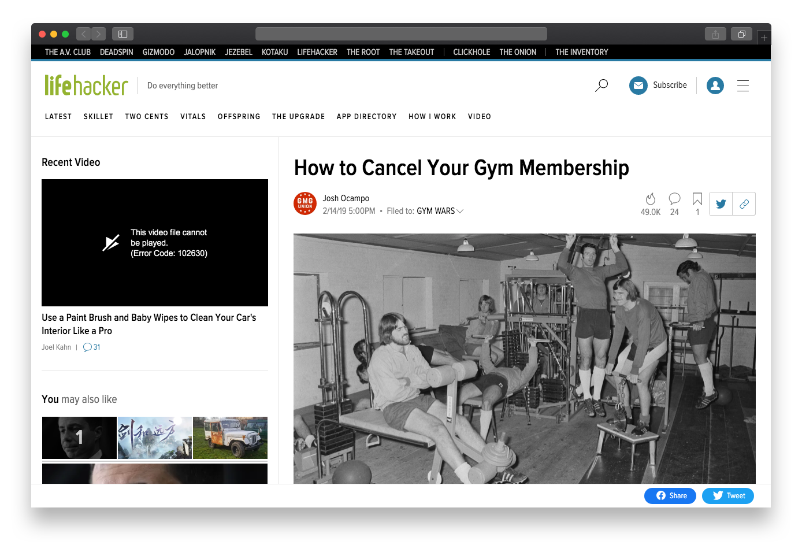Open author Josh Ocampo's page
802x552 pixels.
click(346, 198)
